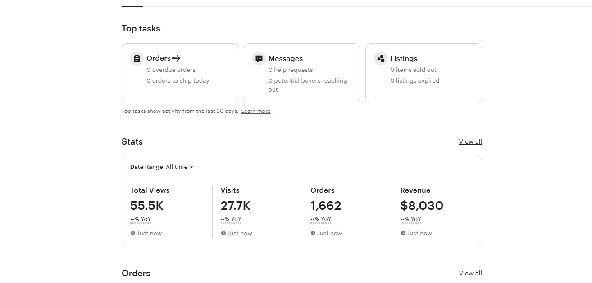
Task: Click '0 listings expired' text
Action: click(415, 81)
